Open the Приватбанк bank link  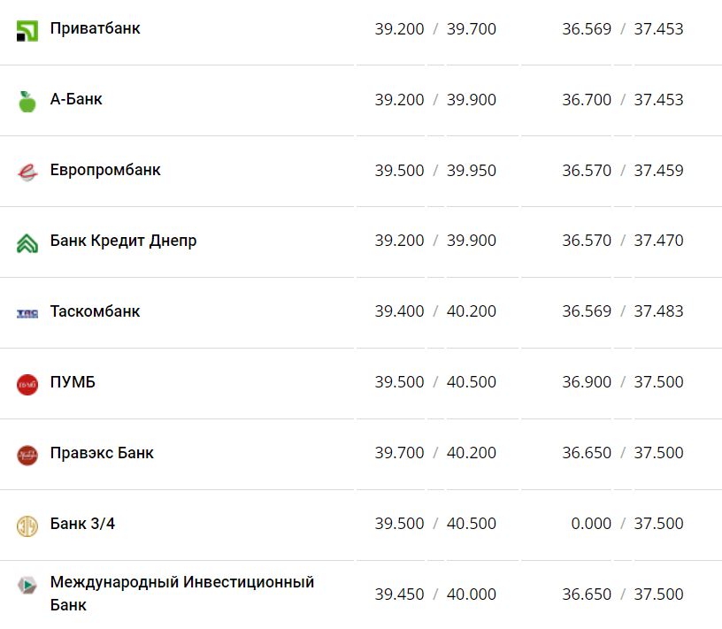pyautogui.click(x=95, y=28)
